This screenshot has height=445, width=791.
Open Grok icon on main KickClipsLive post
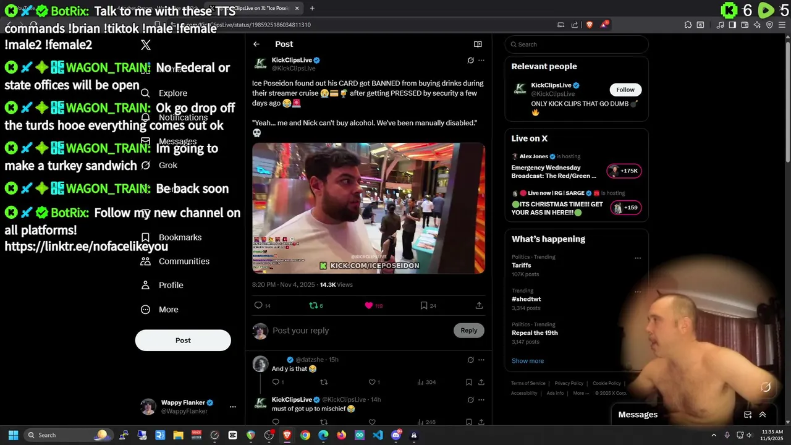(x=470, y=61)
